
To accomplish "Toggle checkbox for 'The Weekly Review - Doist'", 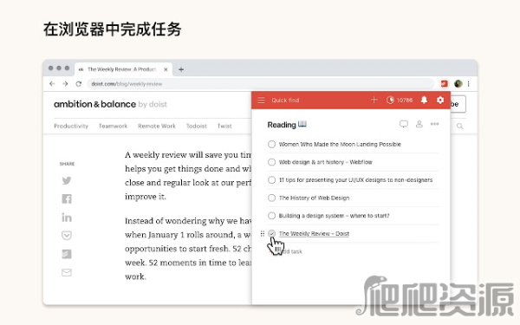I will tap(271, 233).
